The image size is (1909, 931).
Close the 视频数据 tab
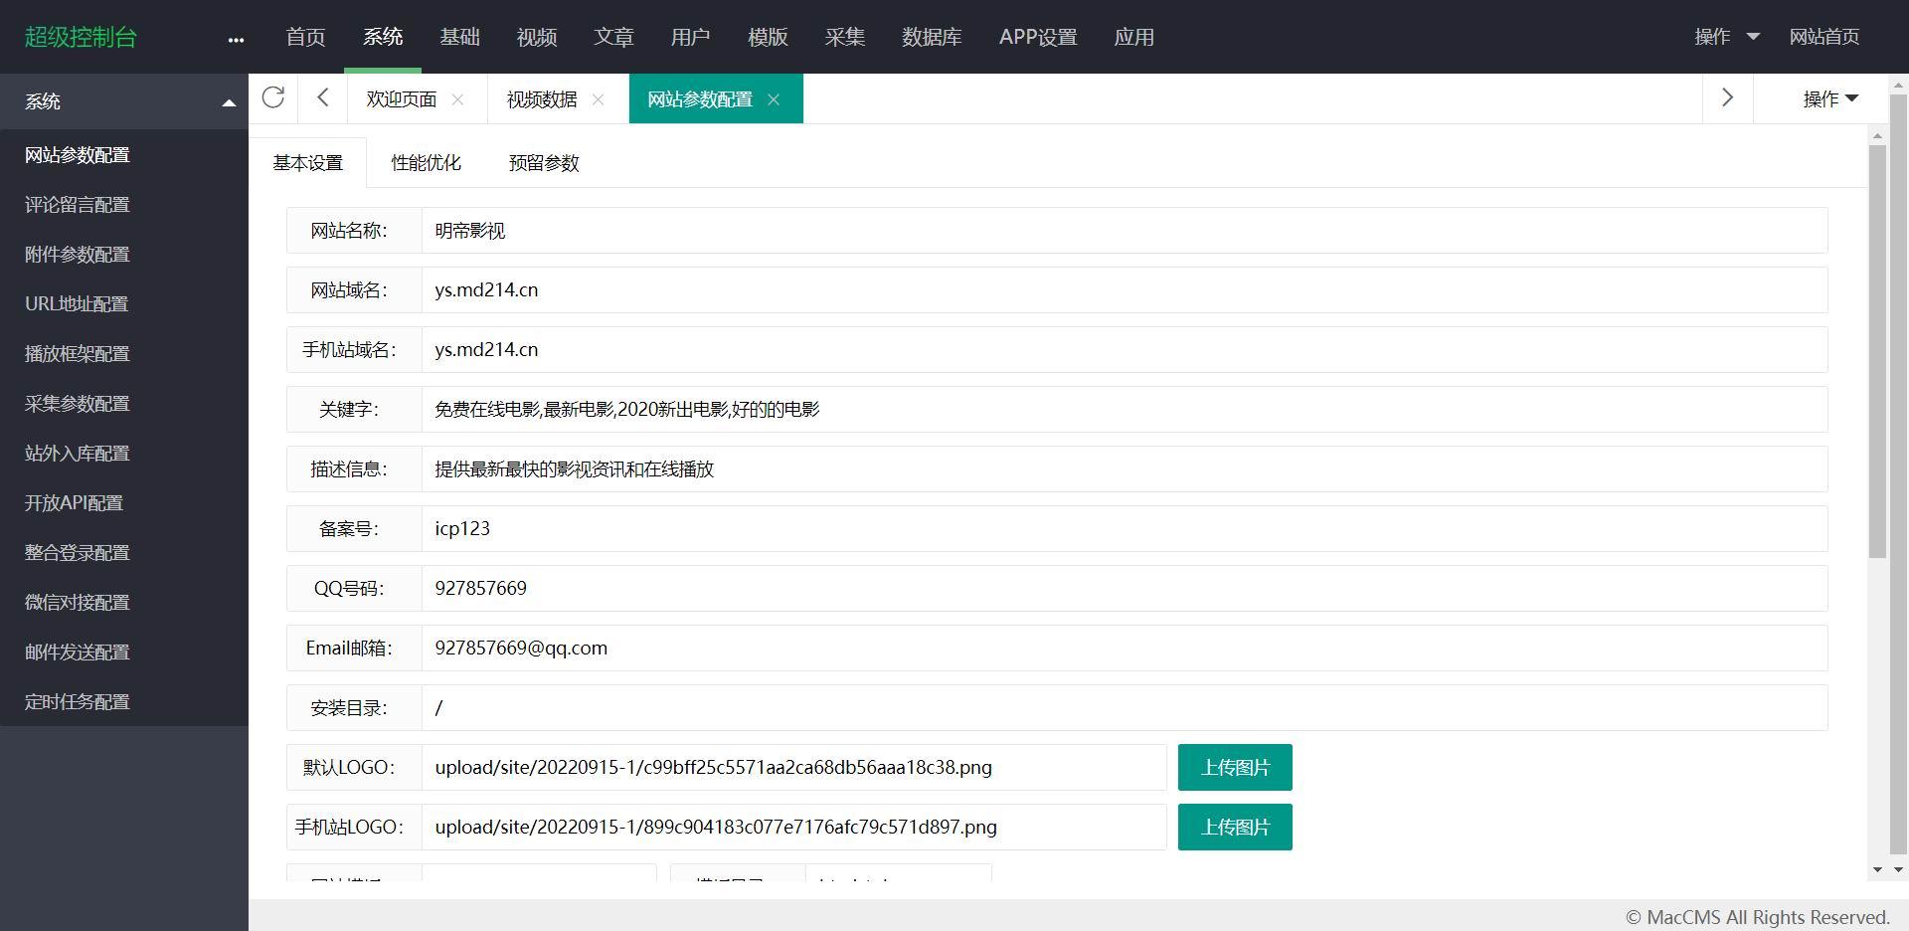pos(598,99)
